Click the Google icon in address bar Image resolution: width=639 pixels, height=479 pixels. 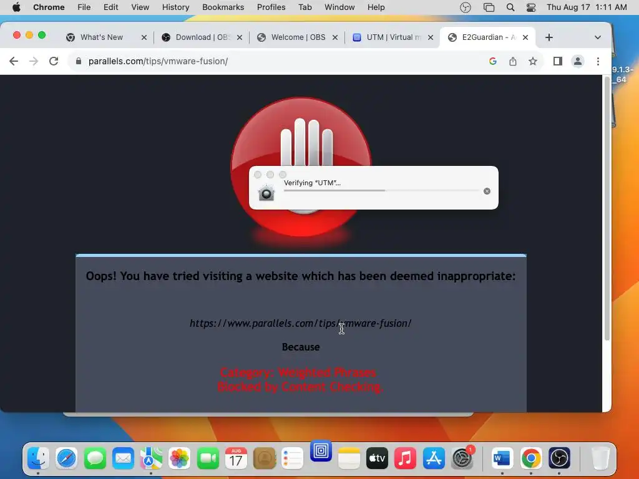[493, 61]
